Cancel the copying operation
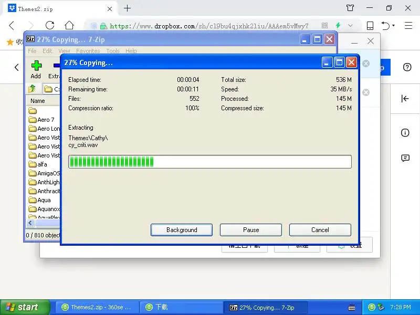 [x=320, y=230]
